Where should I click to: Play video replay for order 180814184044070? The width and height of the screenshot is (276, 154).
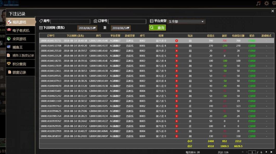click(x=177, y=86)
